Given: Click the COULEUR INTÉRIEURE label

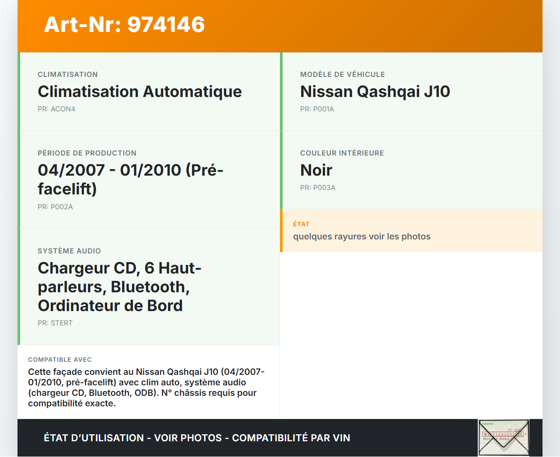Looking at the screenshot, I should click(x=342, y=153).
